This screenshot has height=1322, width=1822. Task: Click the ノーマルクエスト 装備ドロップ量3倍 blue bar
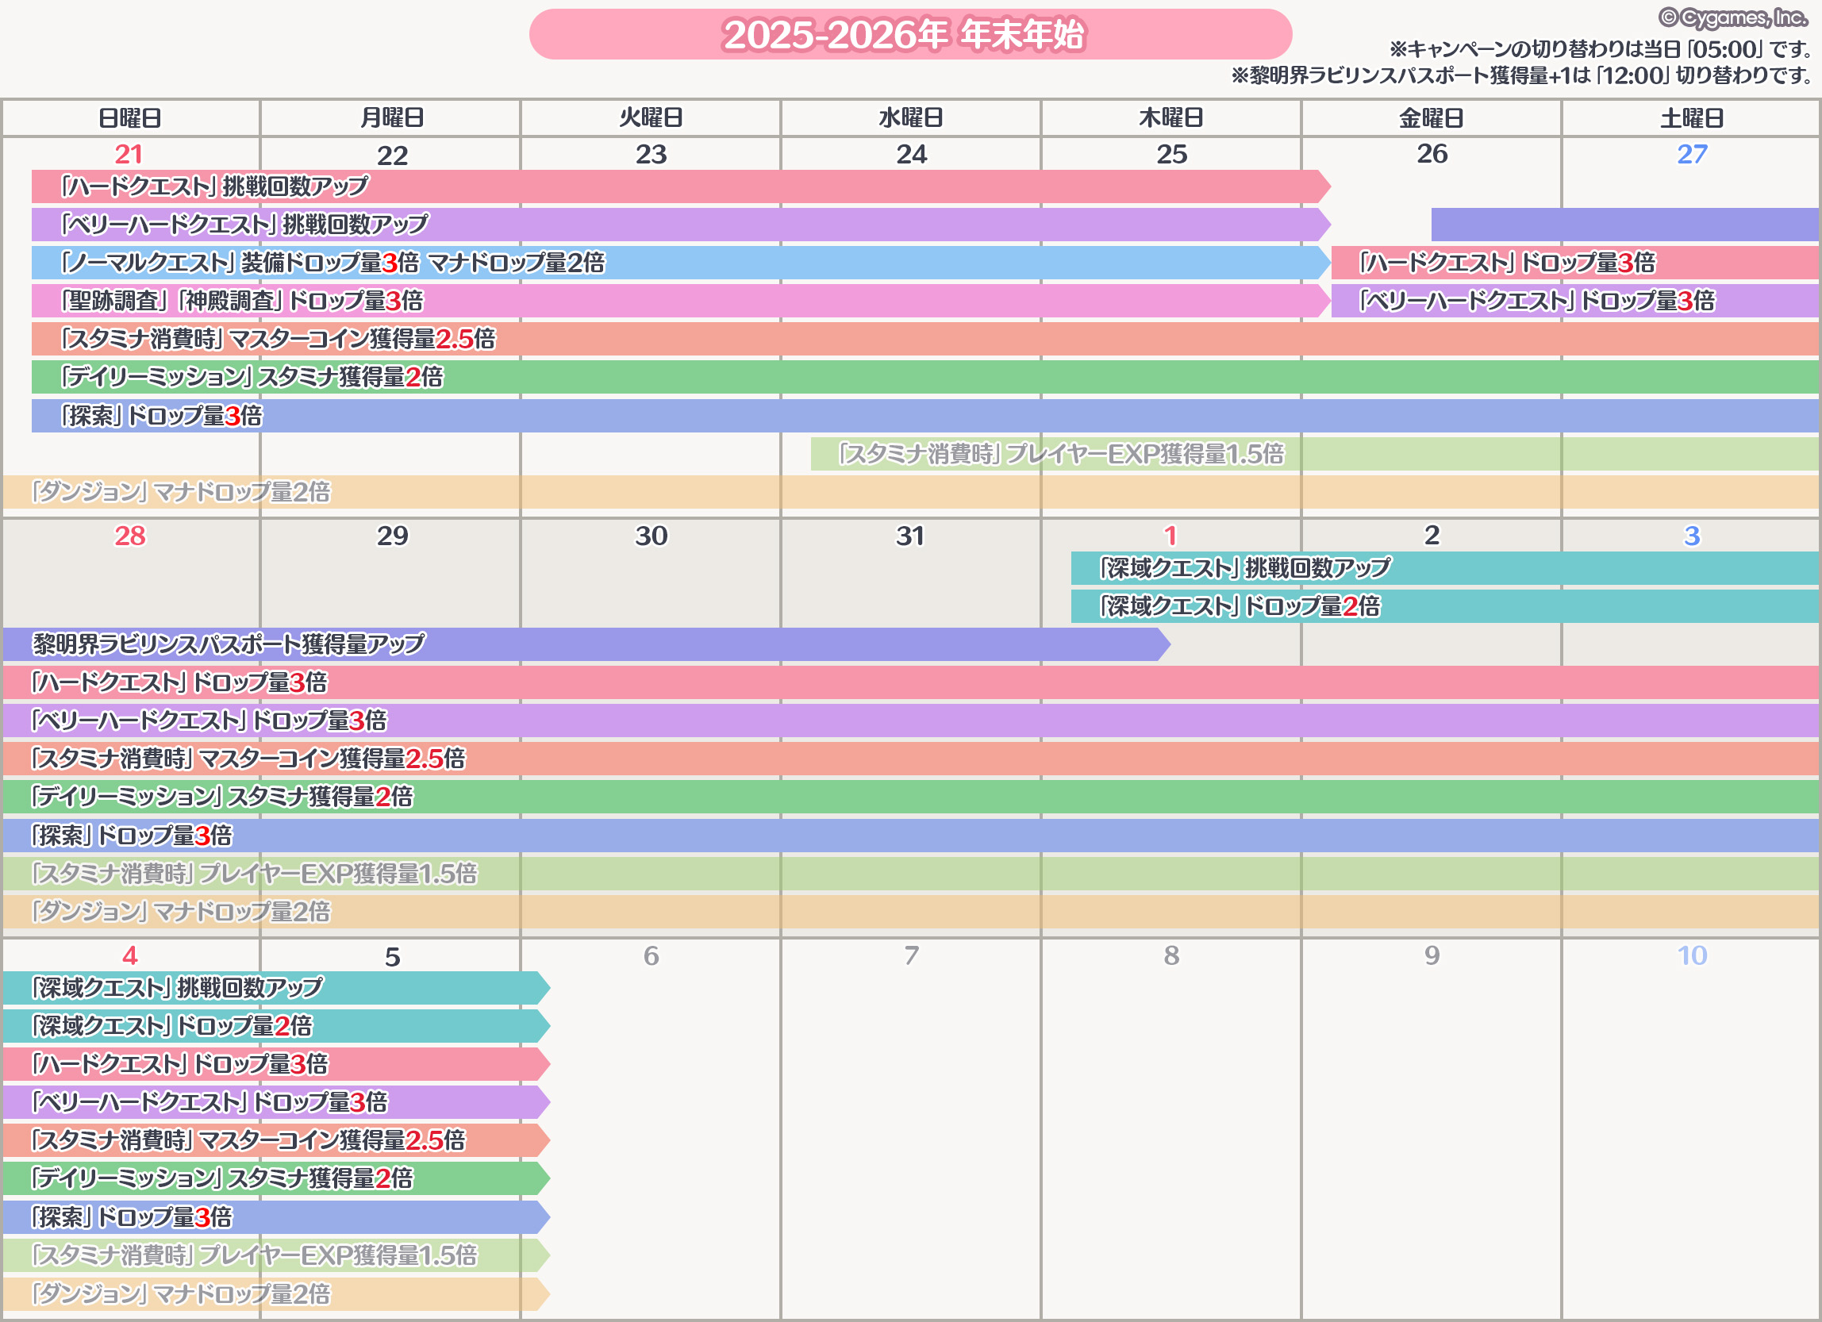[332, 263]
